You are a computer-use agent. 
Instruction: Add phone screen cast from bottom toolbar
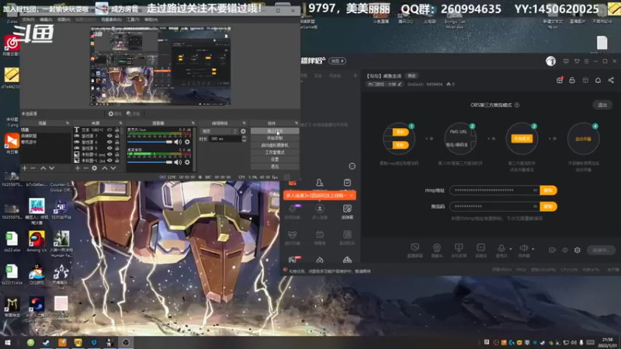pos(459,250)
